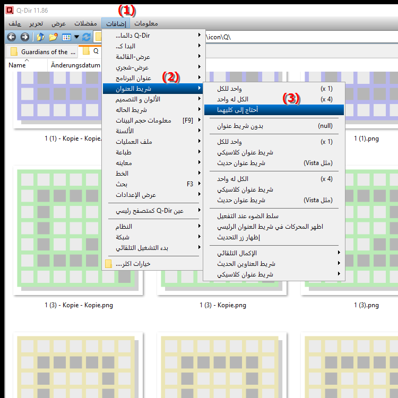The image size is (398, 398).
Task: Select the شريط العنوان menu entry
Action: 152,89
